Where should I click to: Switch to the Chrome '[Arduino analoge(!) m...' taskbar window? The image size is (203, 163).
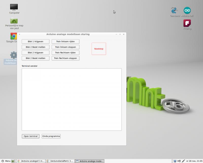[x=31, y=161]
